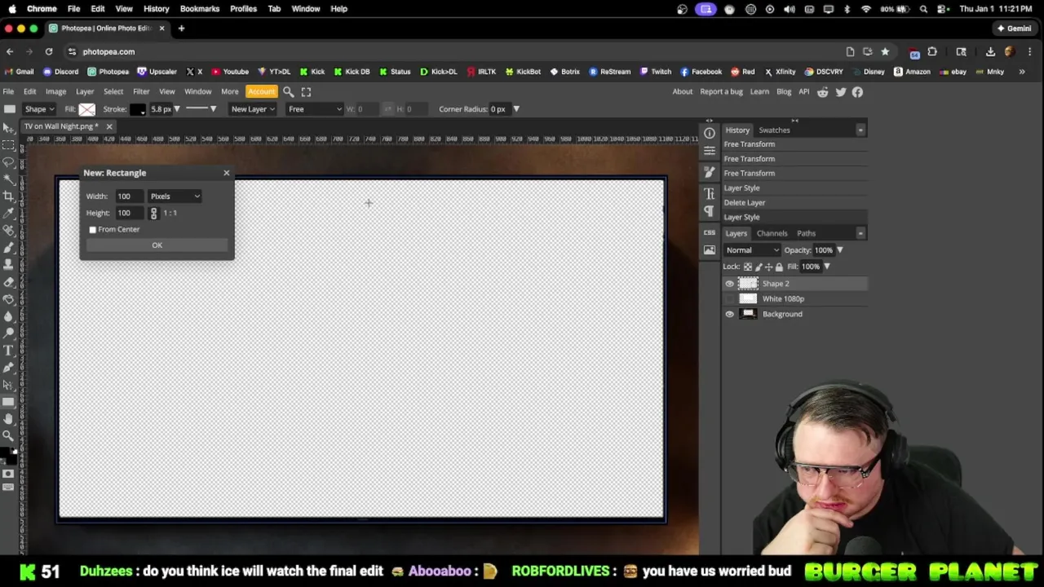The width and height of the screenshot is (1044, 587).
Task: Toggle lock transparent pixels
Action: click(747, 267)
